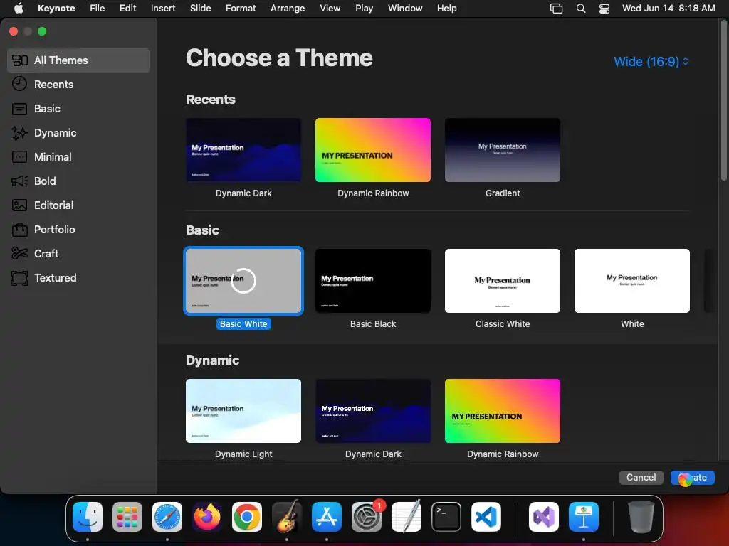The height and width of the screenshot is (546, 729).
Task: Choose the Basic Black theme thumbnail
Action: [x=373, y=280]
